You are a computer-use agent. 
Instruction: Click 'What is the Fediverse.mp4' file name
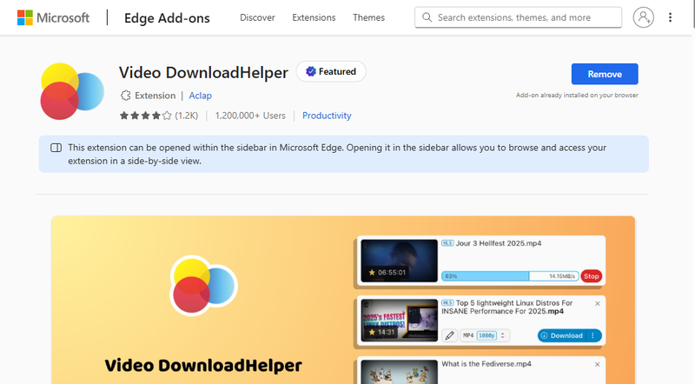(x=486, y=364)
